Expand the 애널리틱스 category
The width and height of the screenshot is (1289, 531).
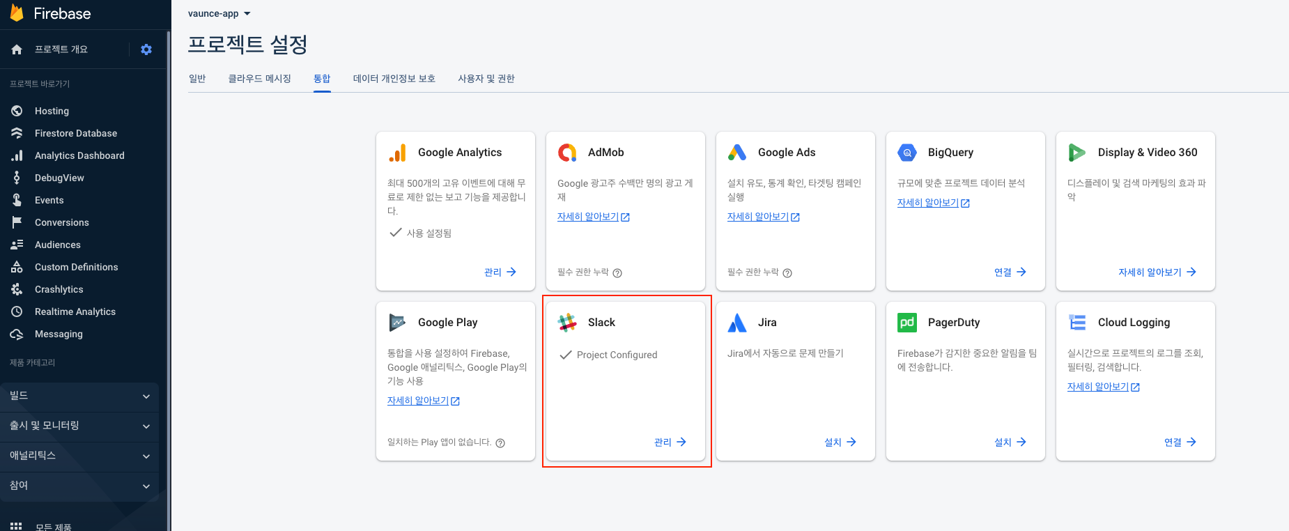tap(79, 456)
